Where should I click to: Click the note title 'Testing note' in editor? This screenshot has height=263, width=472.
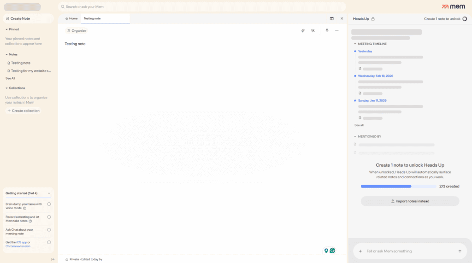tap(75, 44)
